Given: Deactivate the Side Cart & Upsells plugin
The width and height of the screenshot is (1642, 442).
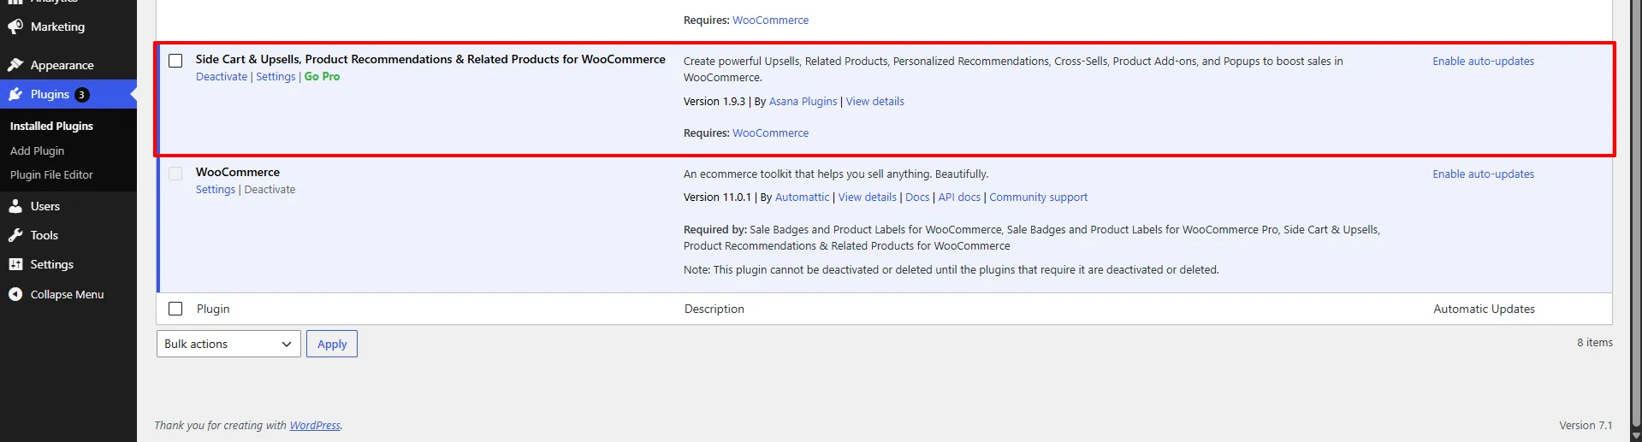Looking at the screenshot, I should point(222,77).
